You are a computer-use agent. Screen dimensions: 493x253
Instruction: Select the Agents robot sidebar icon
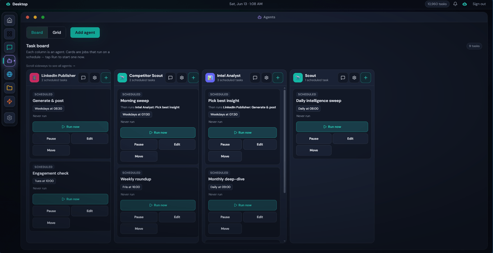(9, 61)
